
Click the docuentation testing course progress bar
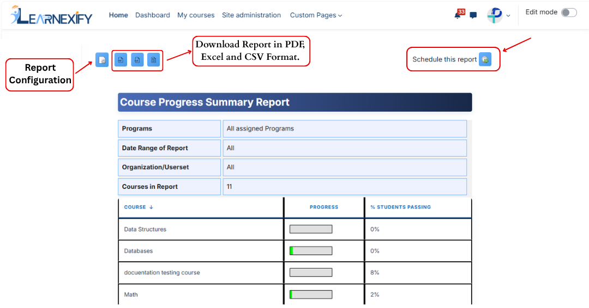[x=311, y=273]
